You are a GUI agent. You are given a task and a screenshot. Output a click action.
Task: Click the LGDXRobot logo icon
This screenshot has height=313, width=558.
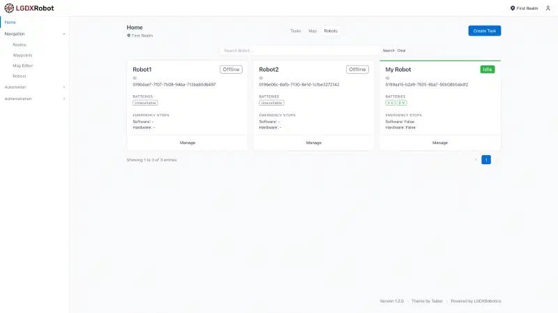point(9,8)
